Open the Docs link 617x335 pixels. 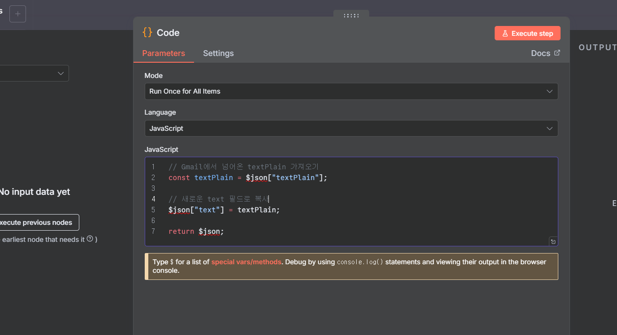point(545,53)
